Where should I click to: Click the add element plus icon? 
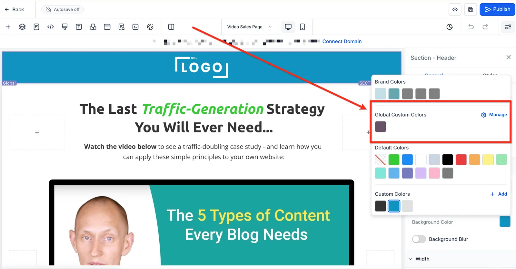point(8,27)
